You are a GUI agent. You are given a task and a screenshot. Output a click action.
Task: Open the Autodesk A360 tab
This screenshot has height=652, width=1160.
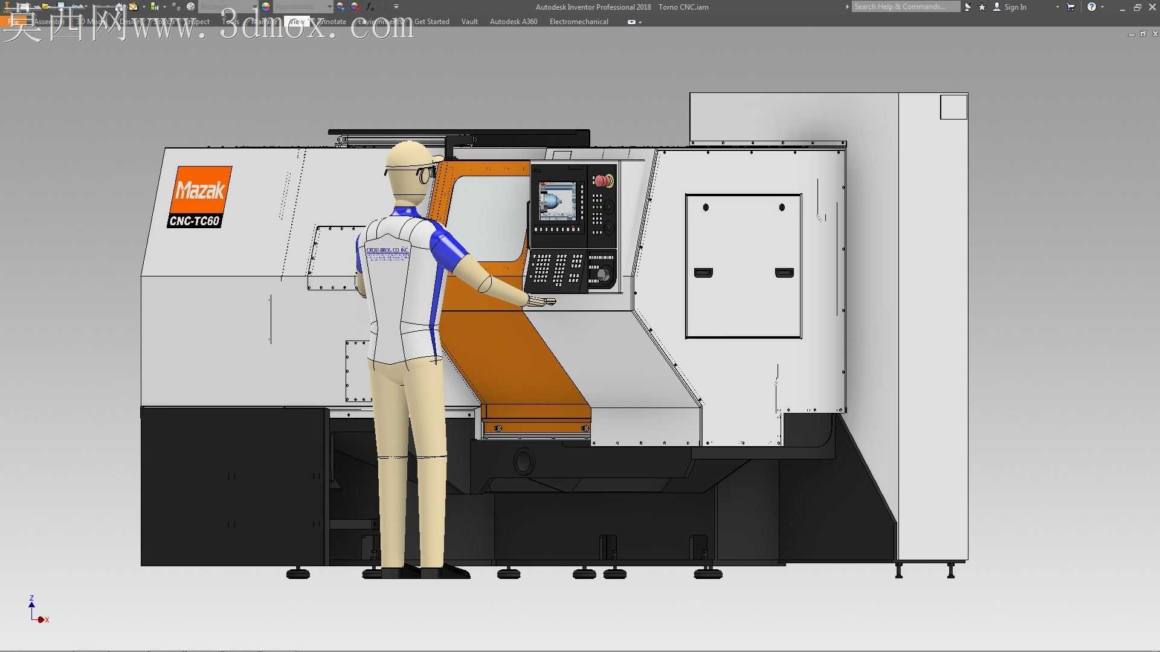(514, 22)
